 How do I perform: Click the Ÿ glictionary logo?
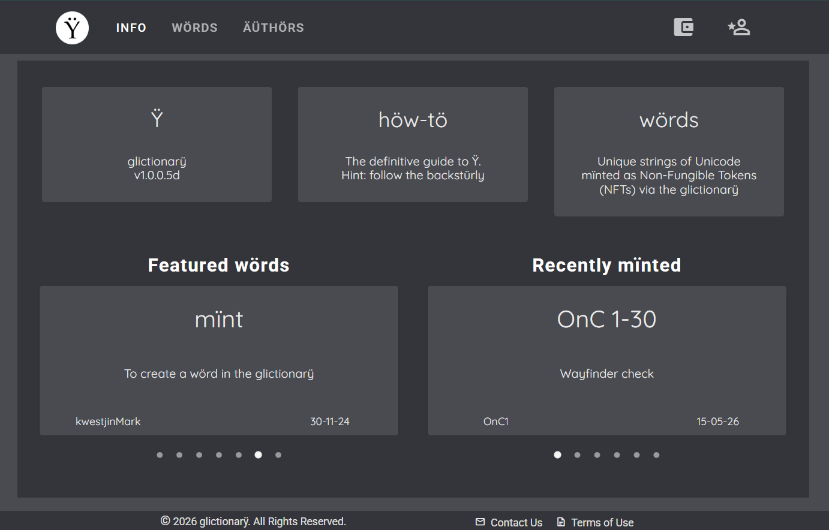[73, 28]
